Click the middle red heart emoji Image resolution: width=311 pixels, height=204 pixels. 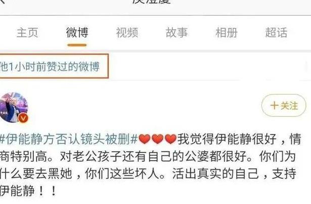click(157, 139)
